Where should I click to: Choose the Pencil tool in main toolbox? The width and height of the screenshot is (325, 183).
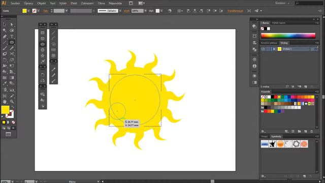coord(12,48)
